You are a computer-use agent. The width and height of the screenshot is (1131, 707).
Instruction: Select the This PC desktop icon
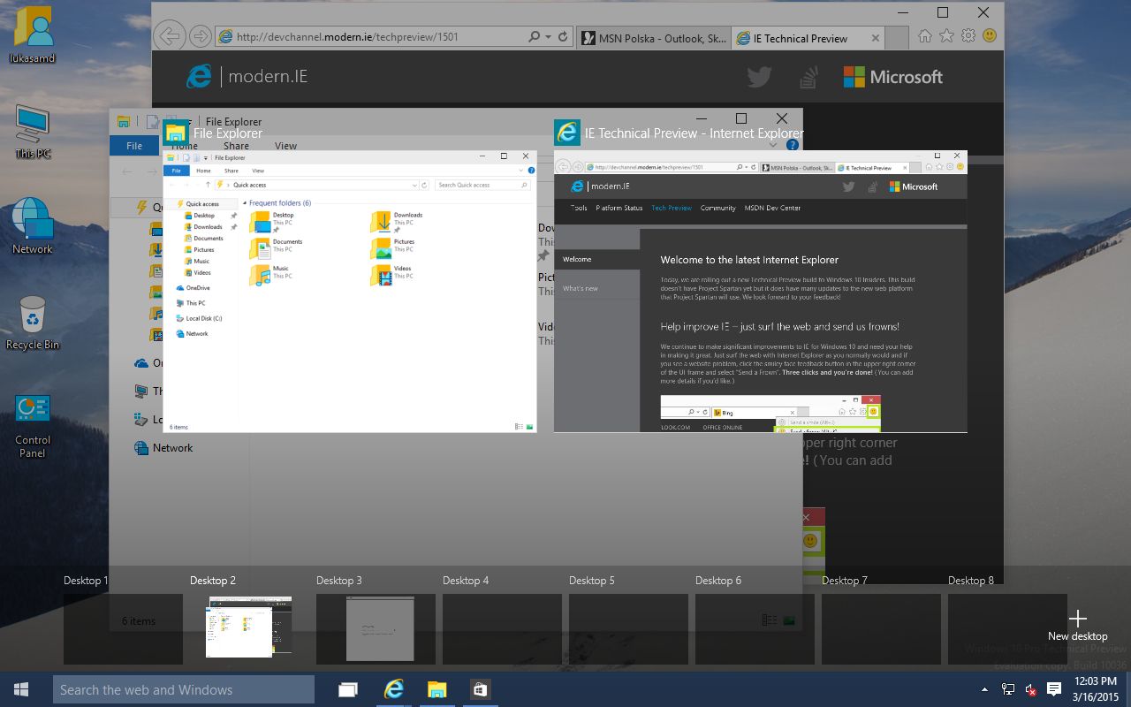tap(33, 132)
